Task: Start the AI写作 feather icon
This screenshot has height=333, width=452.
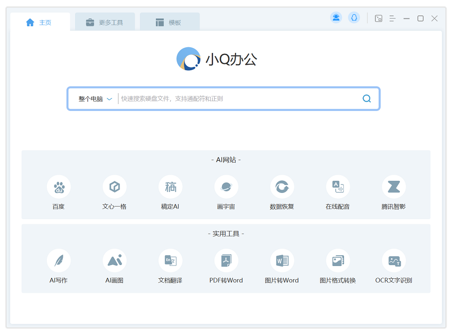Action: 59,260
